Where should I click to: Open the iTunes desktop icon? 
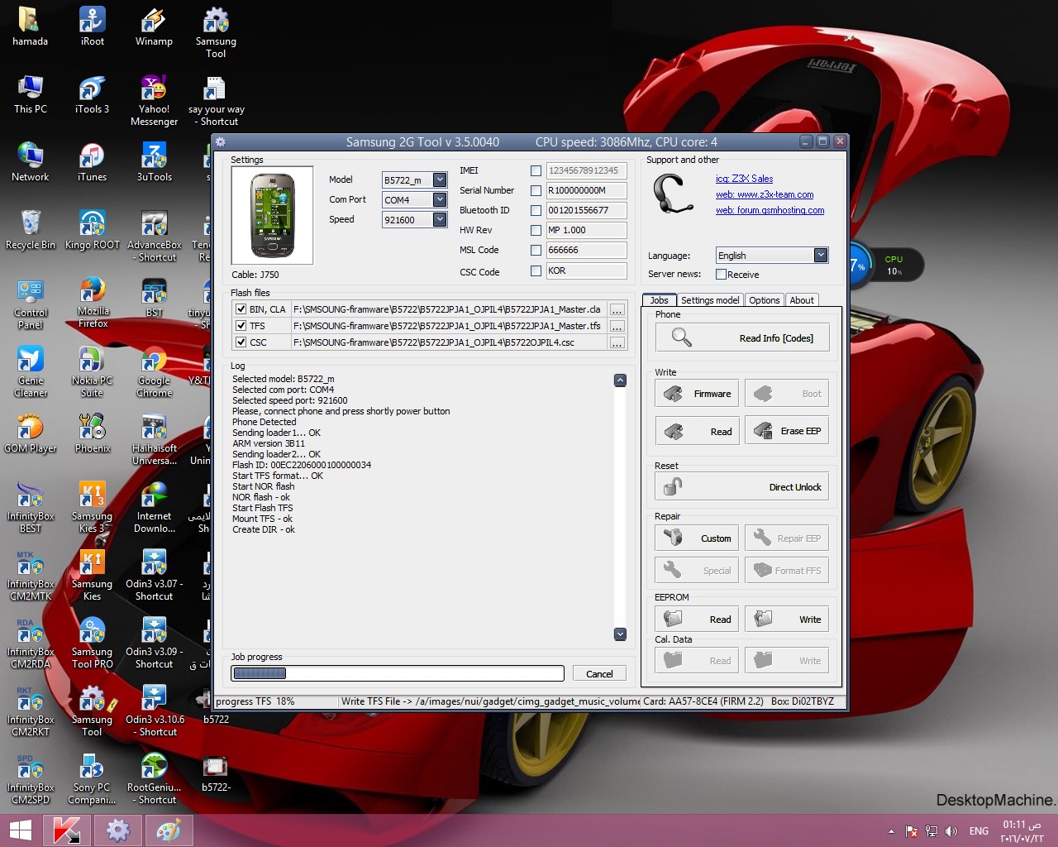click(x=92, y=162)
